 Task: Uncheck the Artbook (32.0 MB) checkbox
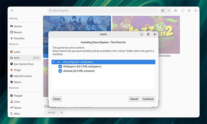[x=60, y=71]
